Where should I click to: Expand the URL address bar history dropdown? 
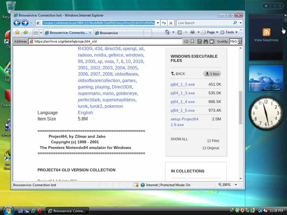158,23
